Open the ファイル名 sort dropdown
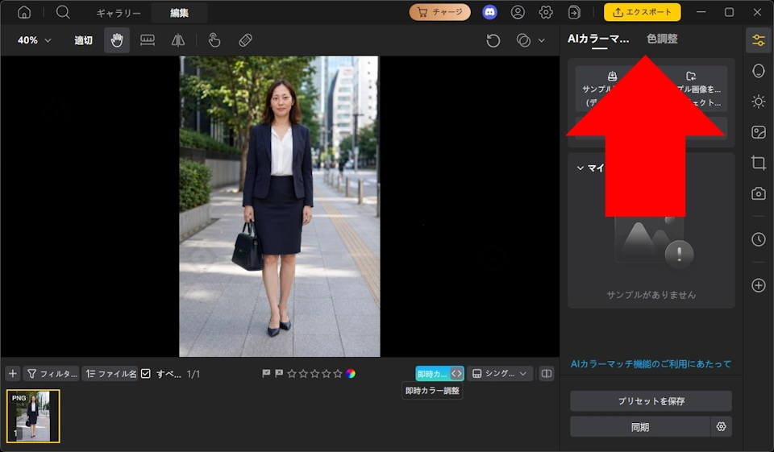This screenshot has width=774, height=452. coord(110,374)
